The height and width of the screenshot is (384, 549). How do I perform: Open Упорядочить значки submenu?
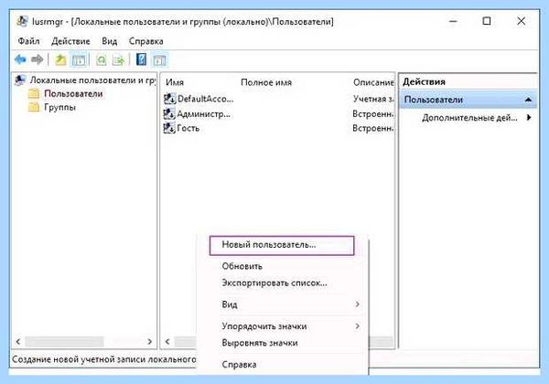pos(282,326)
